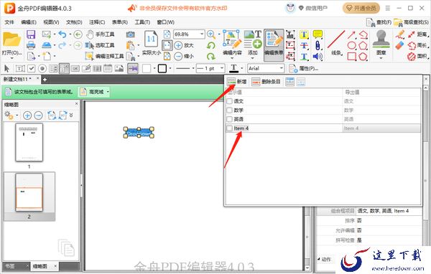Click the 查找(F) find button
431x274 pixels.
(x=379, y=22)
